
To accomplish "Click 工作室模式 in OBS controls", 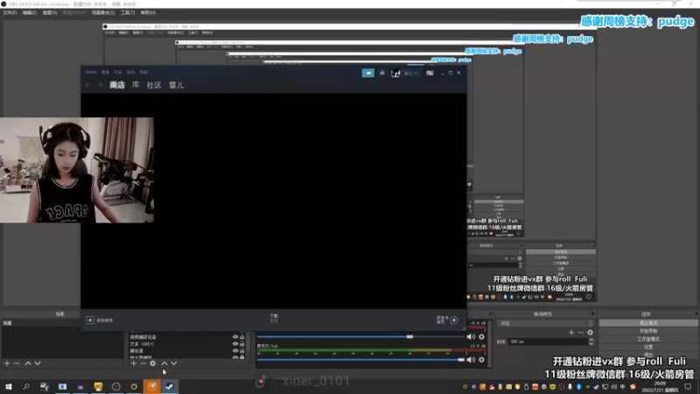I will pyautogui.click(x=648, y=339).
